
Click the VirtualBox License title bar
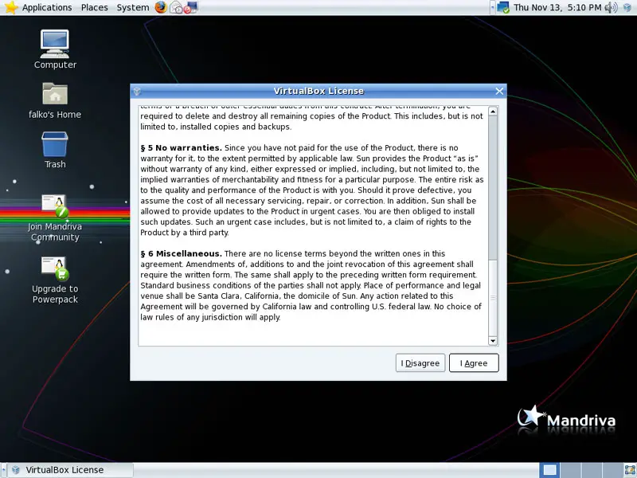[318, 91]
